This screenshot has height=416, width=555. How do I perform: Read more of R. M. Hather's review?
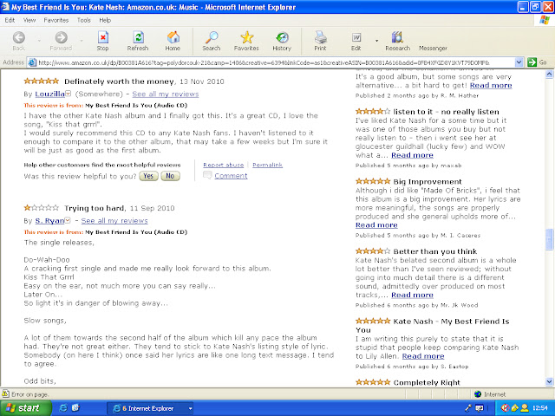(x=491, y=85)
